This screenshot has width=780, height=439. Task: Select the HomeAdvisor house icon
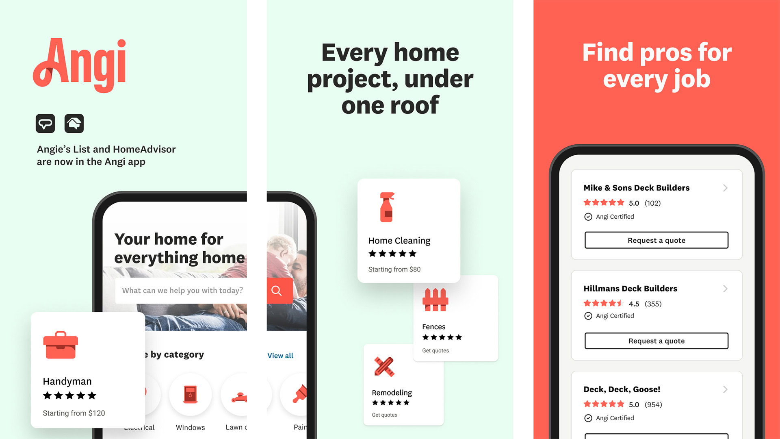pos(75,124)
